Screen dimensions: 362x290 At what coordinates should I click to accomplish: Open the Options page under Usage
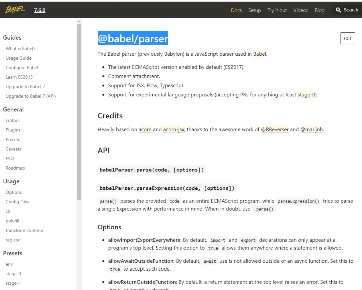tap(14, 192)
